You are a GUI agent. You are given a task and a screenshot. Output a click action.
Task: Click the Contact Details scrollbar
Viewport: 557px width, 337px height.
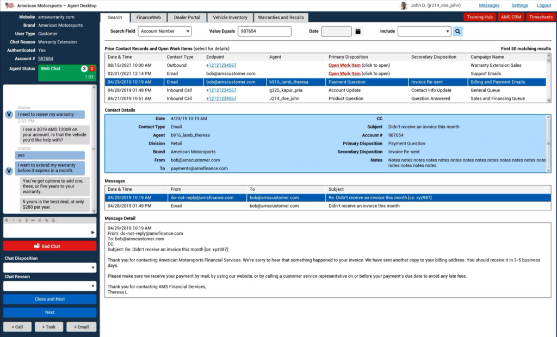click(548, 143)
